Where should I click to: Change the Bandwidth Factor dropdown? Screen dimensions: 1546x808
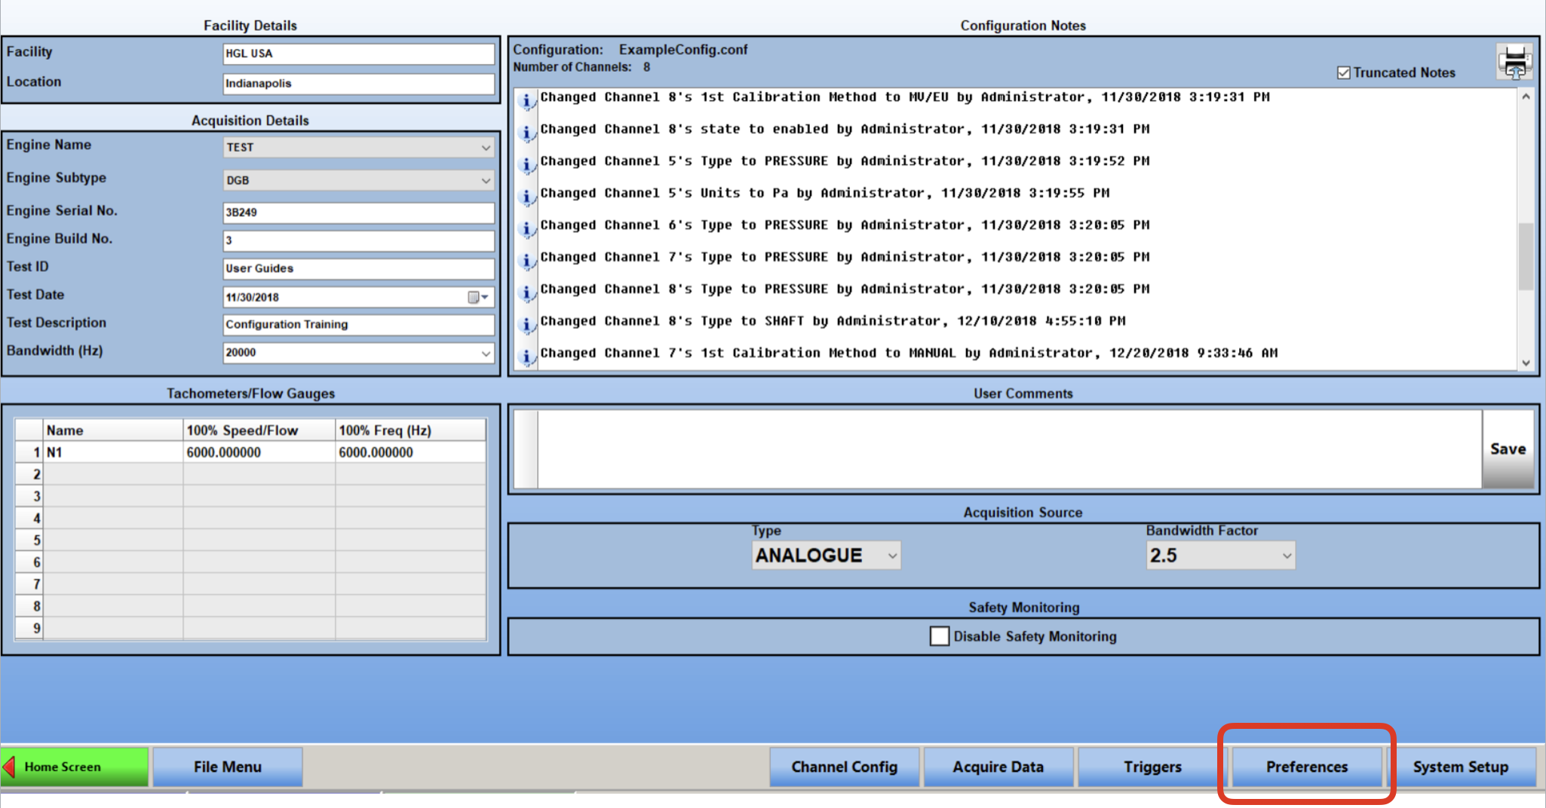1285,555
